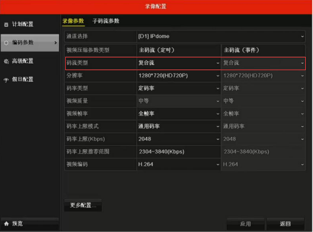Click the 假日配置 umbrella icon
The image size is (313, 232).
click(x=6, y=80)
